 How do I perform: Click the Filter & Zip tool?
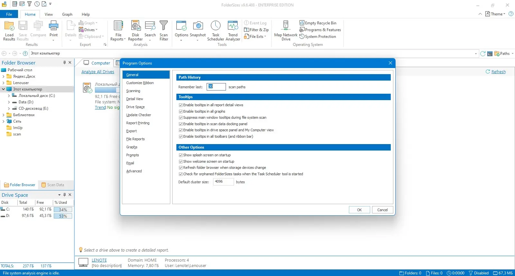(x=256, y=30)
